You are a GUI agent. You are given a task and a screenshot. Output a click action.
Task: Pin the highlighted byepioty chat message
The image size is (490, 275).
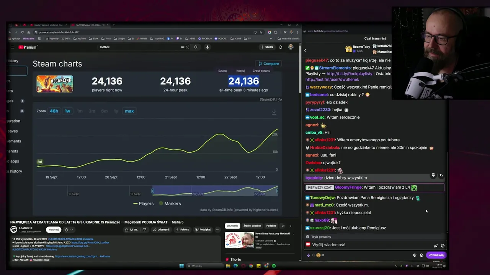click(x=433, y=175)
